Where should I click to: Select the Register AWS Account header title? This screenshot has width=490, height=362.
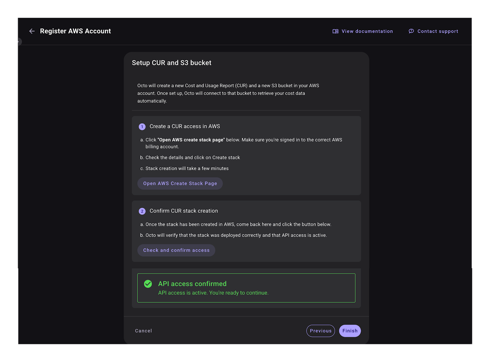(75, 31)
